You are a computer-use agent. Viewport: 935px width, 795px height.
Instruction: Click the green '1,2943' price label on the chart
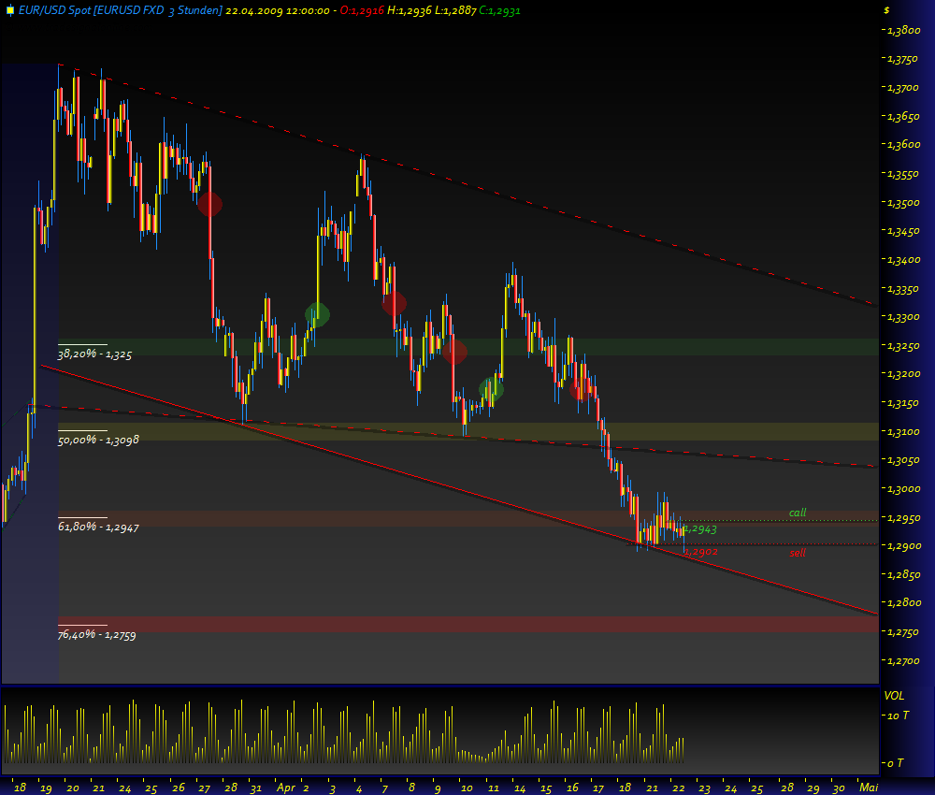point(699,530)
